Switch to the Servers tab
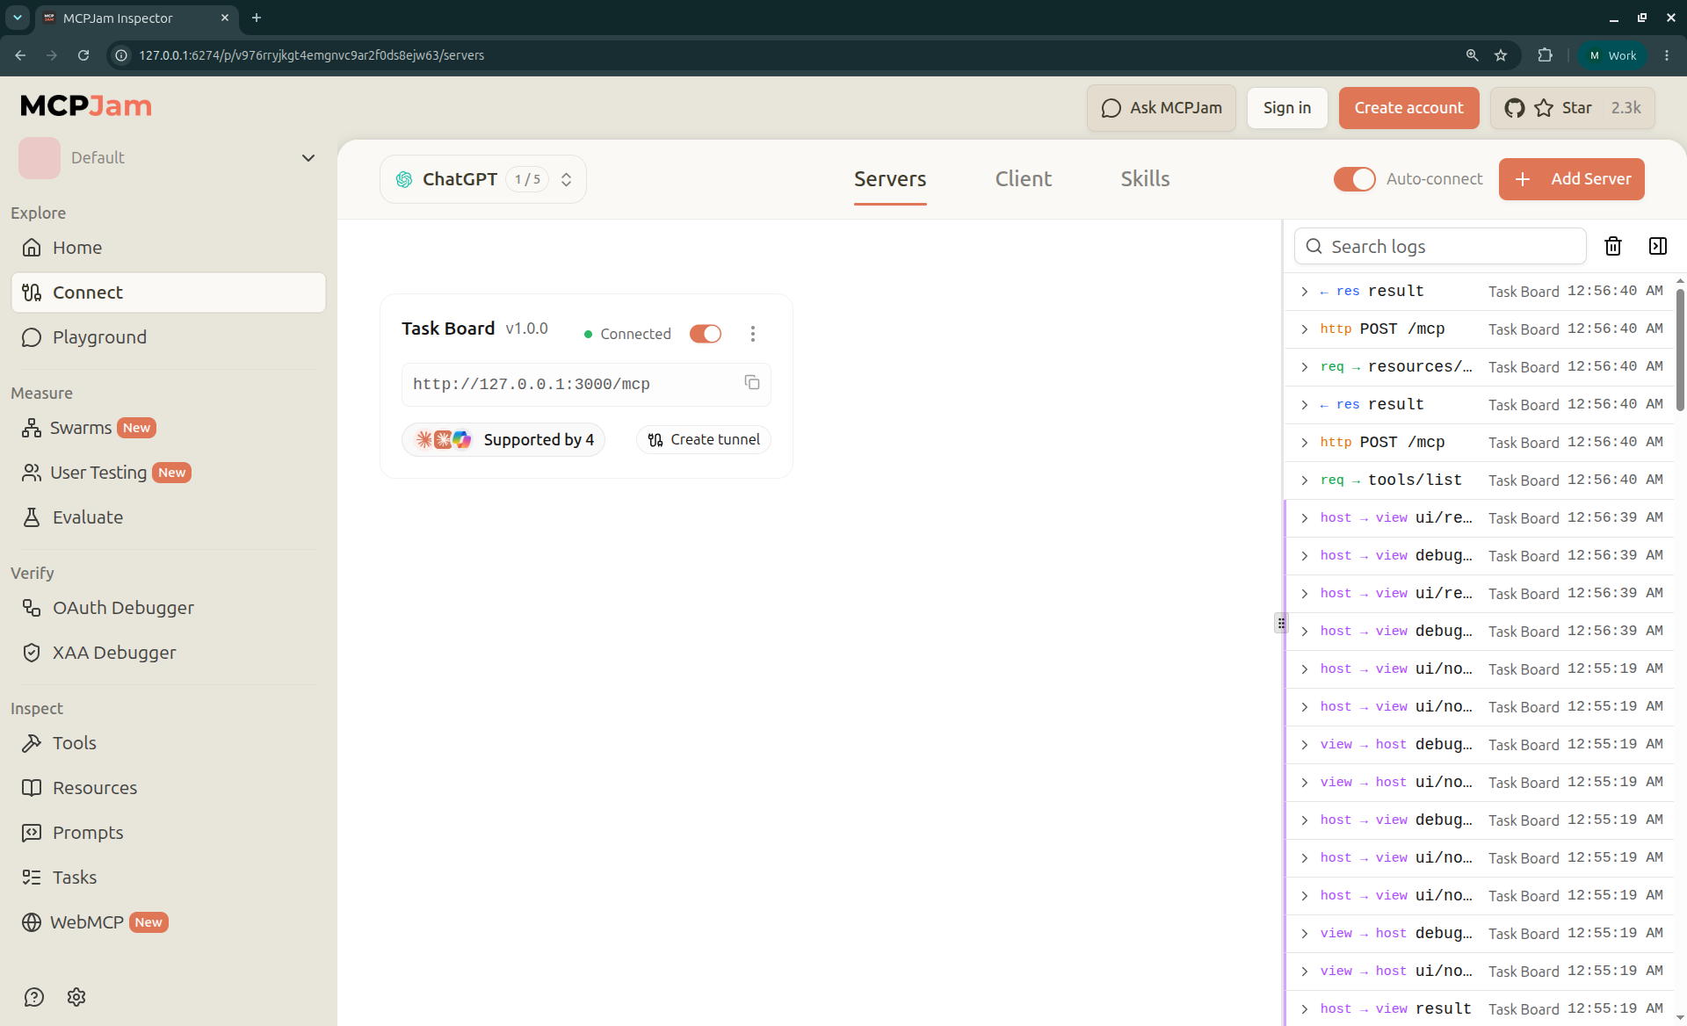The width and height of the screenshot is (1687, 1026). (x=890, y=179)
